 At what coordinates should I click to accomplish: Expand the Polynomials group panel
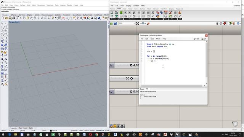pos(146,19)
